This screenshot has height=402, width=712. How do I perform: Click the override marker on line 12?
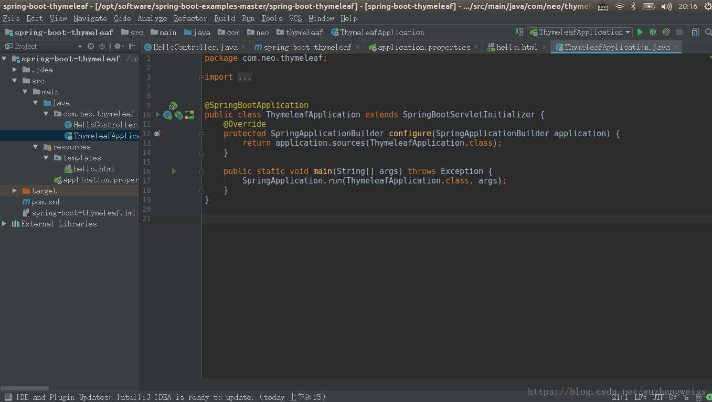tap(157, 134)
